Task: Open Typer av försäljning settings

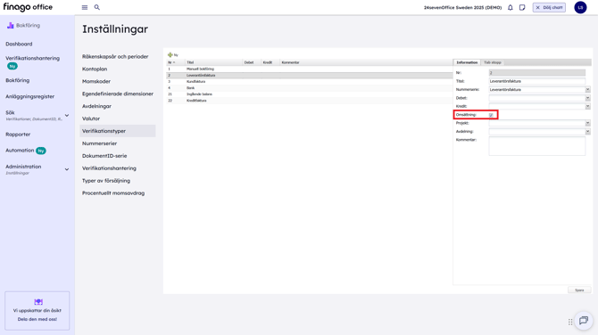Action: (106, 181)
